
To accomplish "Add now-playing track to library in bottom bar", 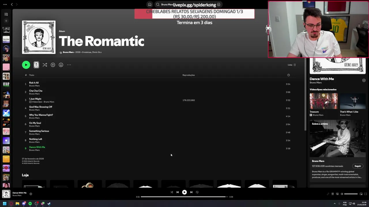I will click(x=31, y=194).
